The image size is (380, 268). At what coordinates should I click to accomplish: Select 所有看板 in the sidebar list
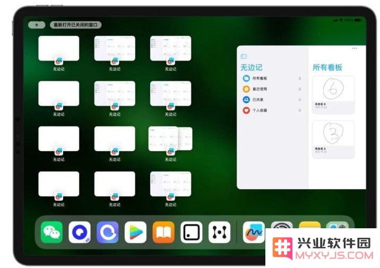coord(272,78)
